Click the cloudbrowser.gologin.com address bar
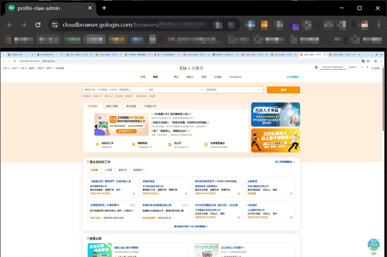 [144, 25]
